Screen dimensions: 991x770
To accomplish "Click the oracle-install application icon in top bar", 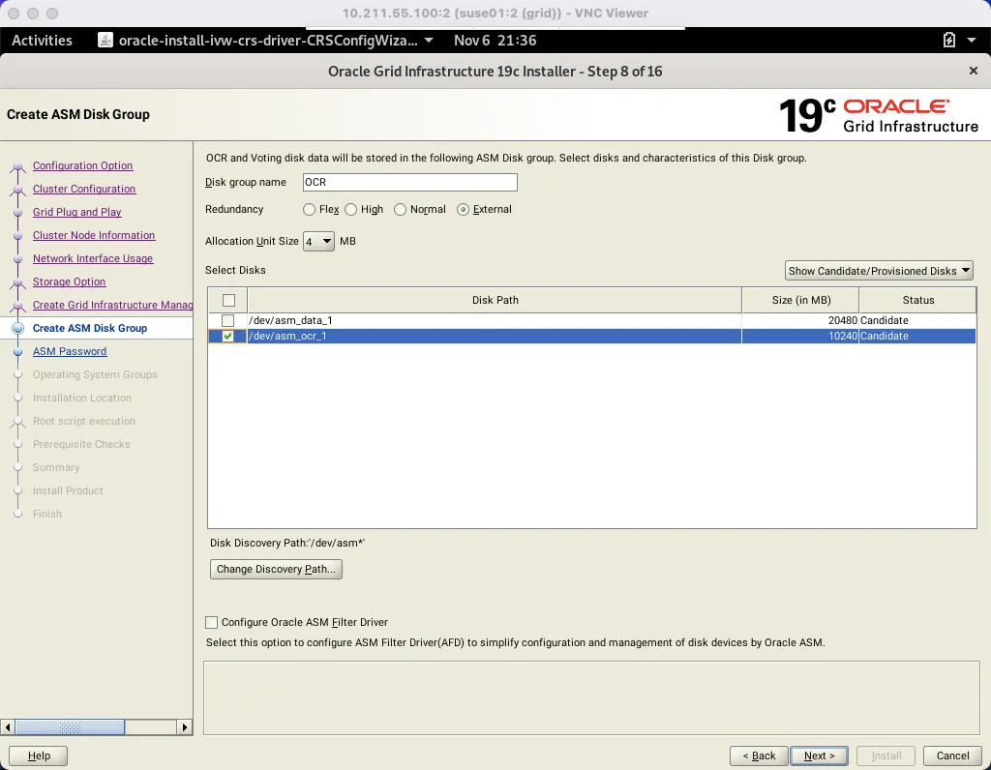I will pyautogui.click(x=104, y=41).
